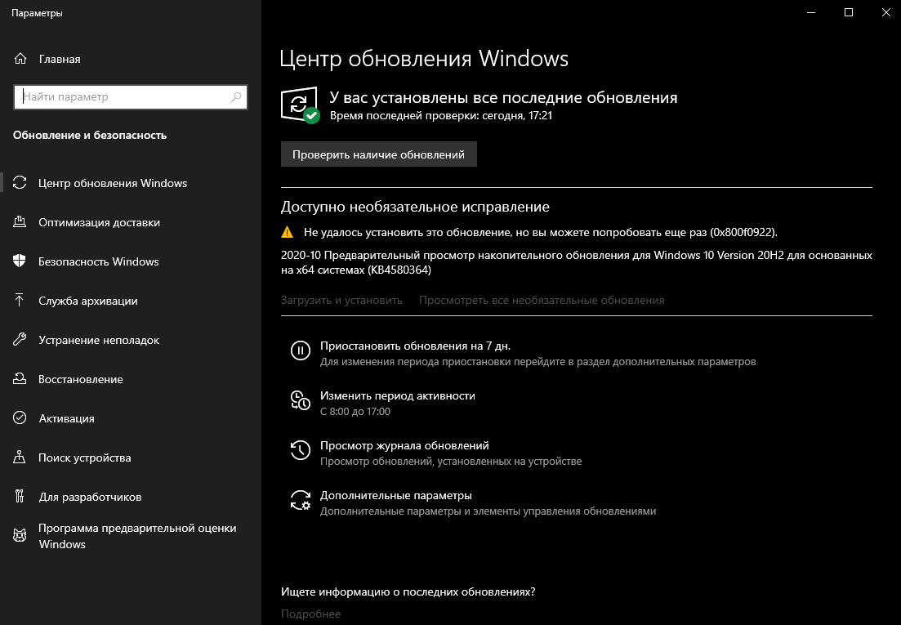Focus the Найти параметр search field
Image resolution: width=901 pixels, height=625 pixels.
coord(131,97)
